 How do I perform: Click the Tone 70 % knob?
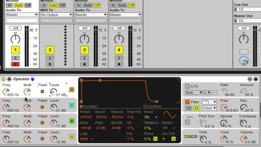tap(224, 139)
